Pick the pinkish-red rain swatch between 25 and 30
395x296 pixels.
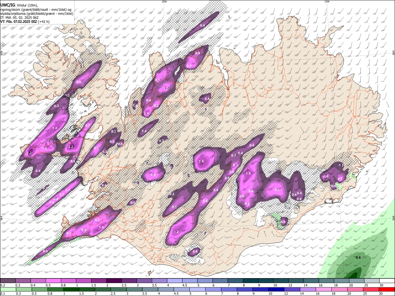(x=370, y=290)
